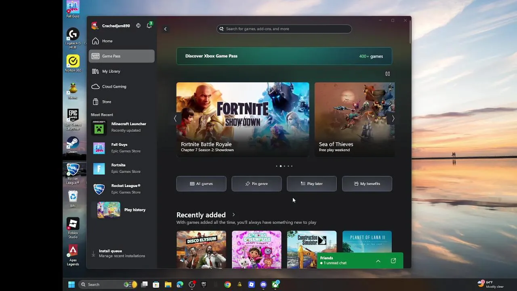Viewport: 517px width, 291px height.
Task: Open Fall Guys desktop shortcut
Action: pos(73,9)
